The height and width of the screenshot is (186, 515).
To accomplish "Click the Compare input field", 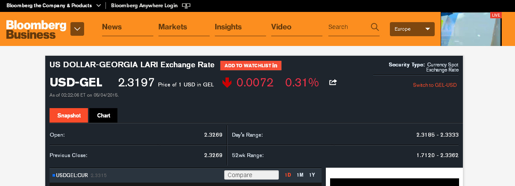I will click(x=251, y=175).
